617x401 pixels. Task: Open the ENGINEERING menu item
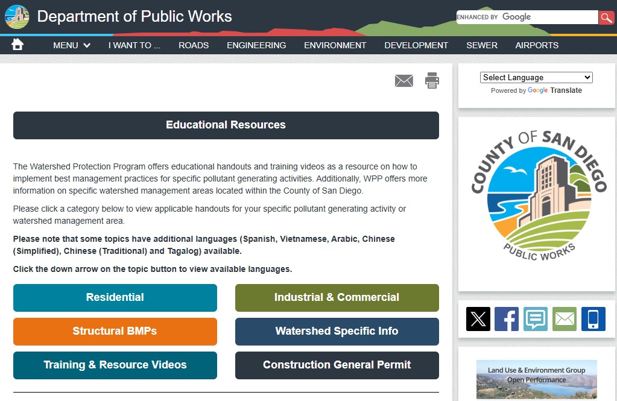(256, 45)
